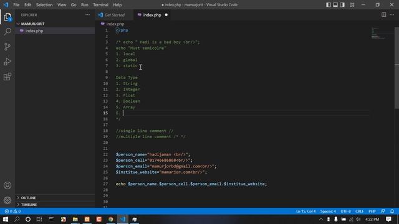The height and width of the screenshot is (224, 399).
Task: Open the Extensions view
Action: [7, 77]
